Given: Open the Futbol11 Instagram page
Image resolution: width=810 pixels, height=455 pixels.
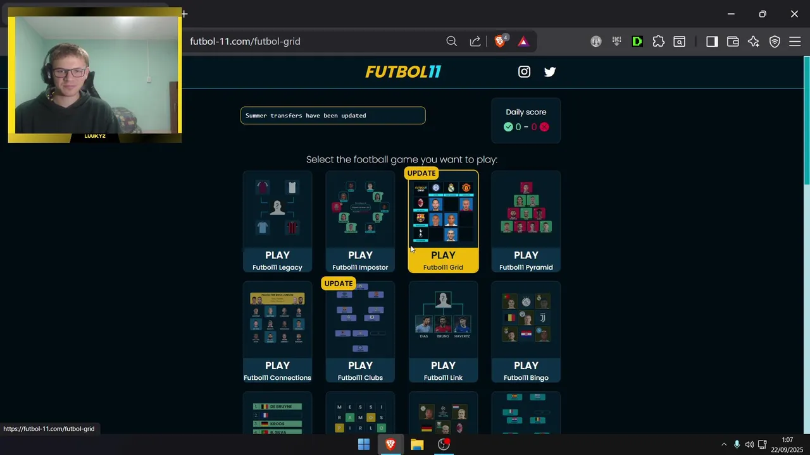Looking at the screenshot, I should (524, 71).
